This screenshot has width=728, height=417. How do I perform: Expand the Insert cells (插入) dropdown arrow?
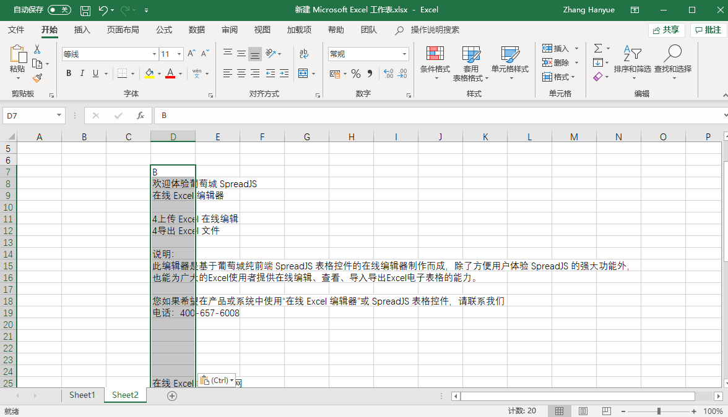tap(577, 48)
